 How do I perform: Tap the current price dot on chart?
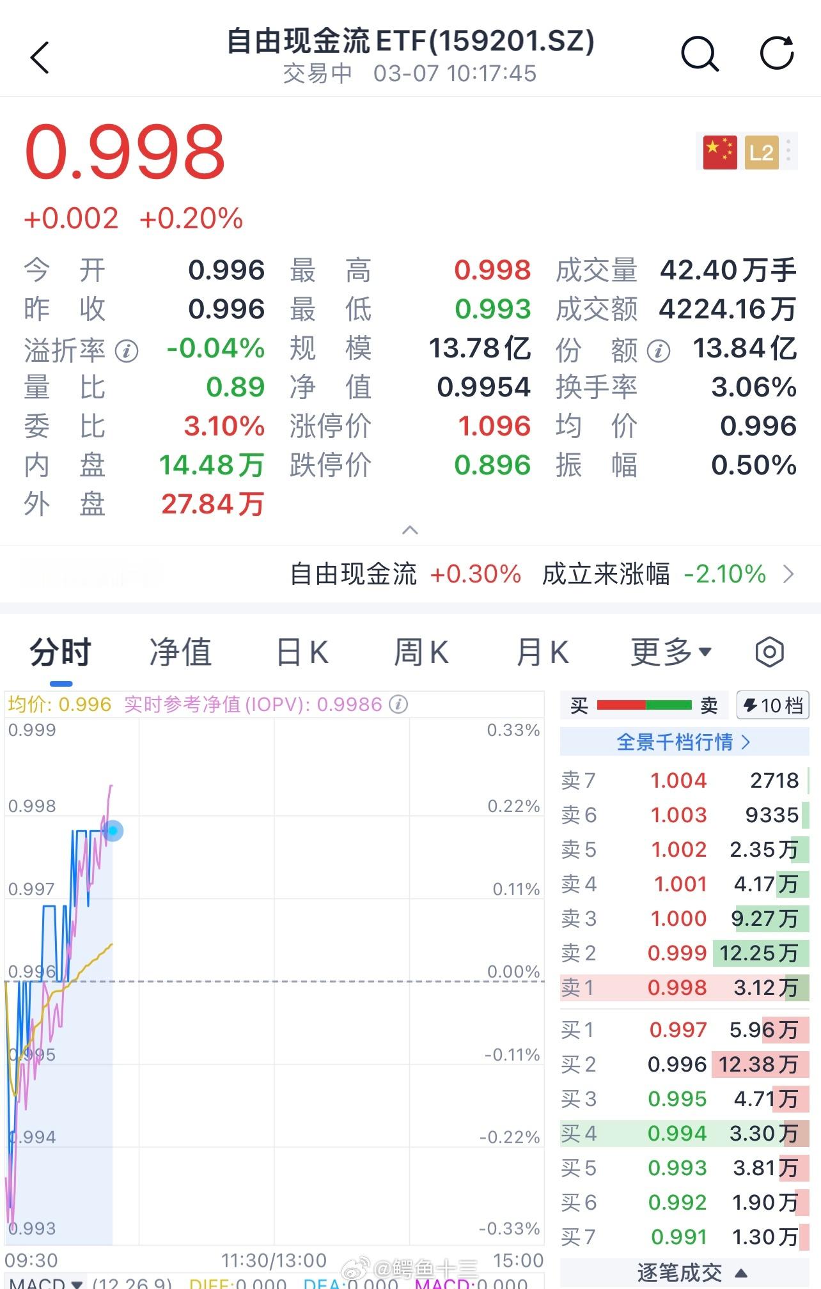point(113,831)
